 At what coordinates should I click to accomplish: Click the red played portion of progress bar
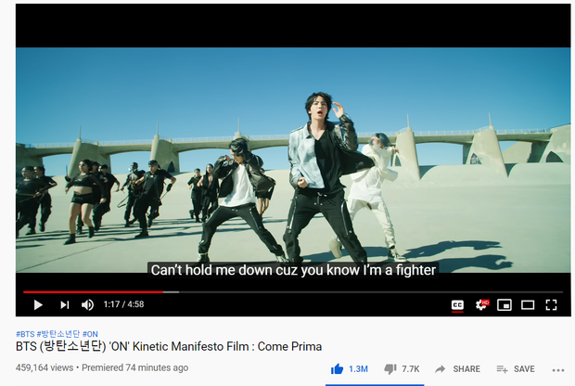93,292
